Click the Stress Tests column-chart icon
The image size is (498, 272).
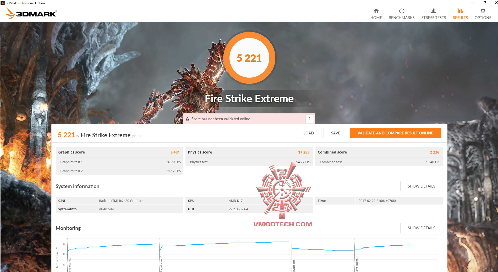[433, 11]
